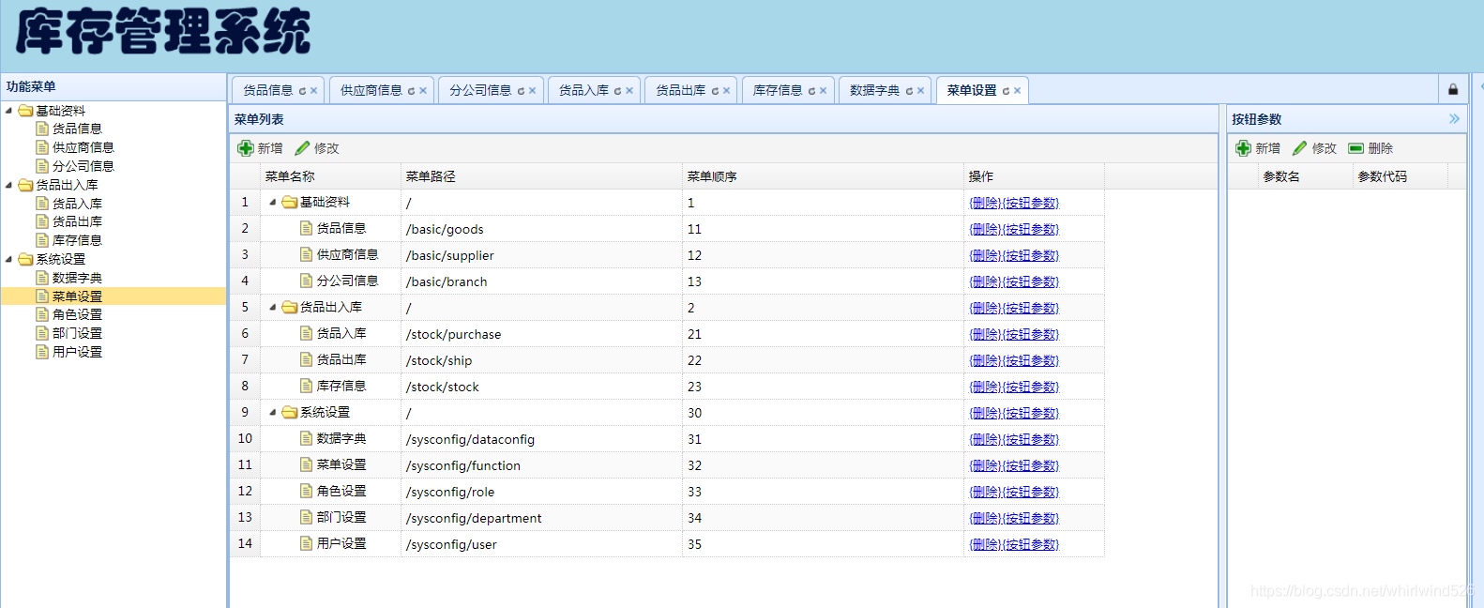Viewport: 1484px width, 608px height.
Task: Click 按钮参数 link for the 用户设置 row
Action: coord(1031,544)
